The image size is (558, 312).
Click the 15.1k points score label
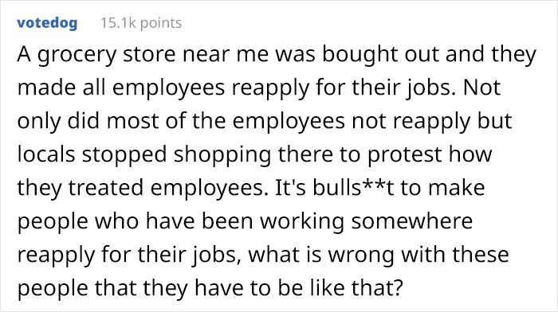pyautogui.click(x=141, y=23)
